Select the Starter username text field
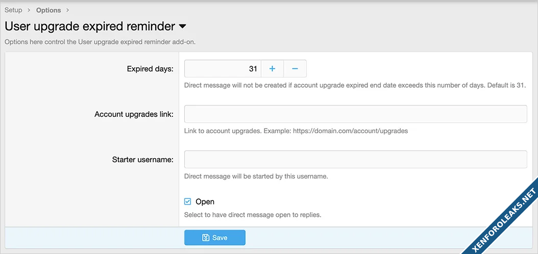Screen dimensions: 538x254 click(355, 160)
